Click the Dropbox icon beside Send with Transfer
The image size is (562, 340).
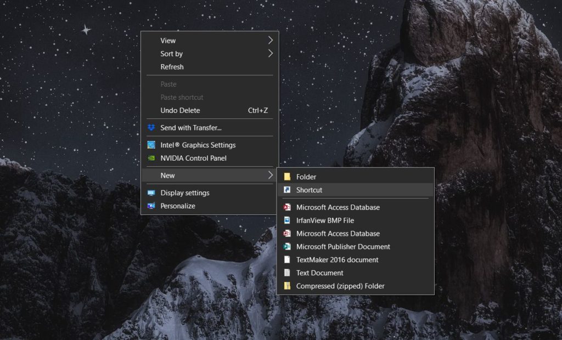(150, 127)
